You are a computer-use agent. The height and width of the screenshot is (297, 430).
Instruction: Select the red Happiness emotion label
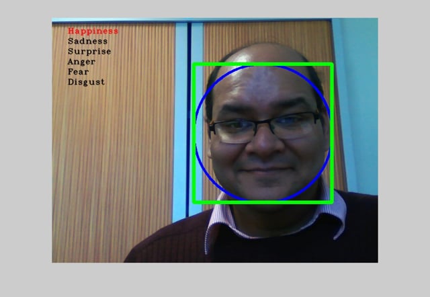93,31
